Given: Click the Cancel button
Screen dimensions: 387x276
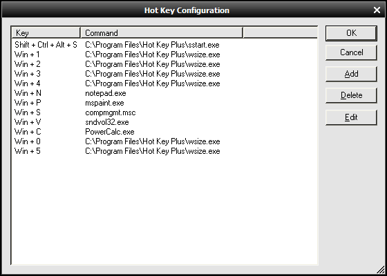Looking at the screenshot, I should tap(351, 52).
